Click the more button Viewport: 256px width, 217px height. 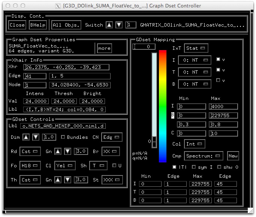pyautogui.click(x=105, y=48)
